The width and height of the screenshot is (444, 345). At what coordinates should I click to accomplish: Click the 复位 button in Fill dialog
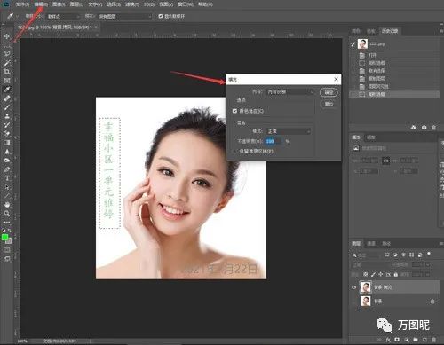click(x=329, y=104)
